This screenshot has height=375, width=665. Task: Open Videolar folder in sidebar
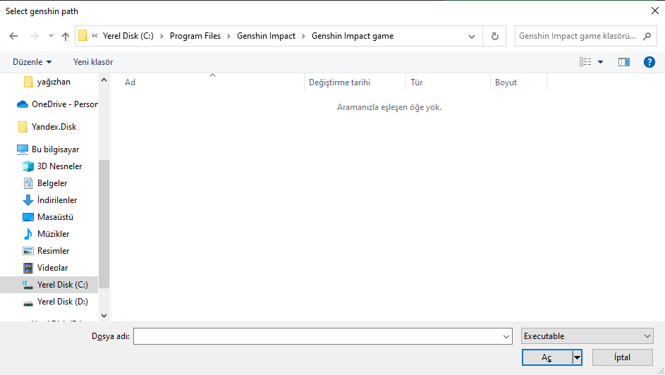point(52,268)
